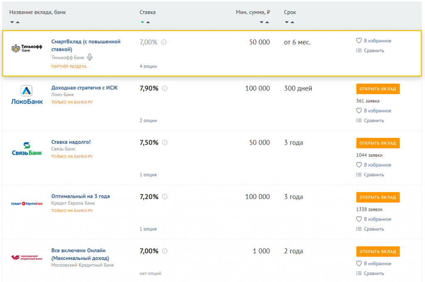The height and width of the screenshot is (282, 425).
Task: Compare the Все включено Онлайн deposit
Action: pos(370,273)
